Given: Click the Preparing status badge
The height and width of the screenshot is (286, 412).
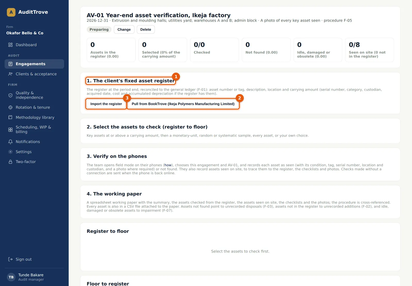Looking at the screenshot, I should [99, 30].
